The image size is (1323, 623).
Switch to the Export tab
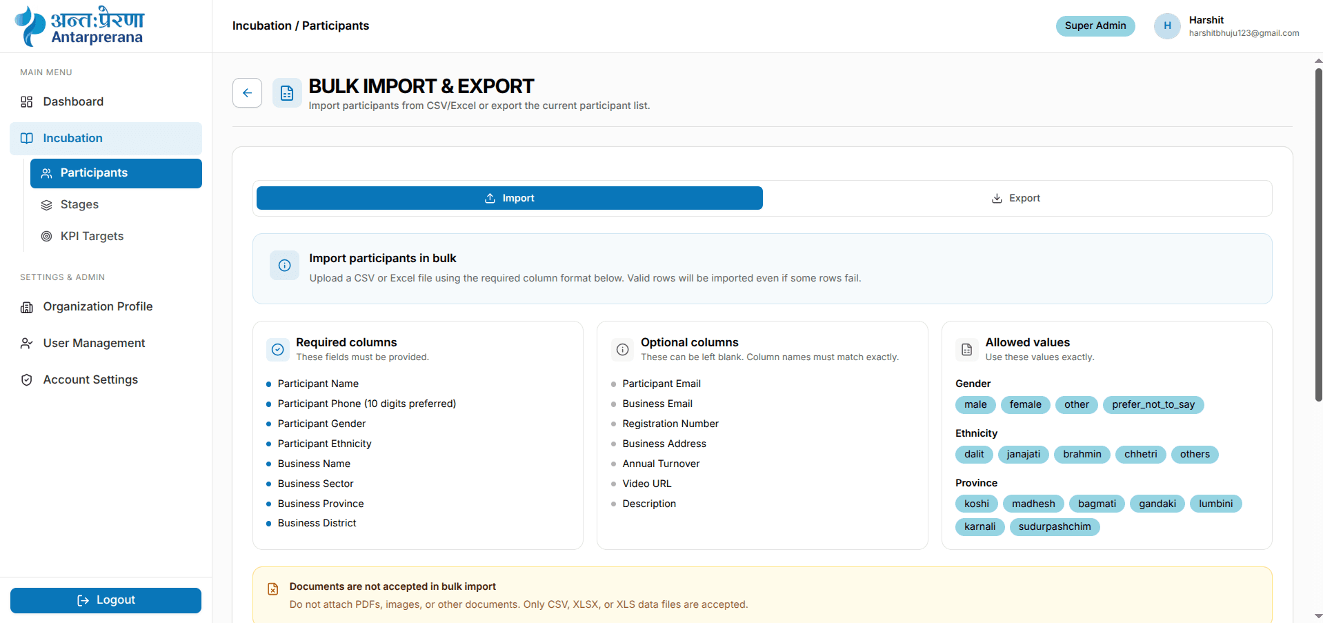[1016, 198]
